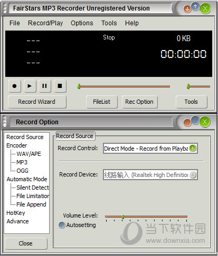Open the Record Control dropdown arrow
218x256 pixels.
click(x=193, y=149)
